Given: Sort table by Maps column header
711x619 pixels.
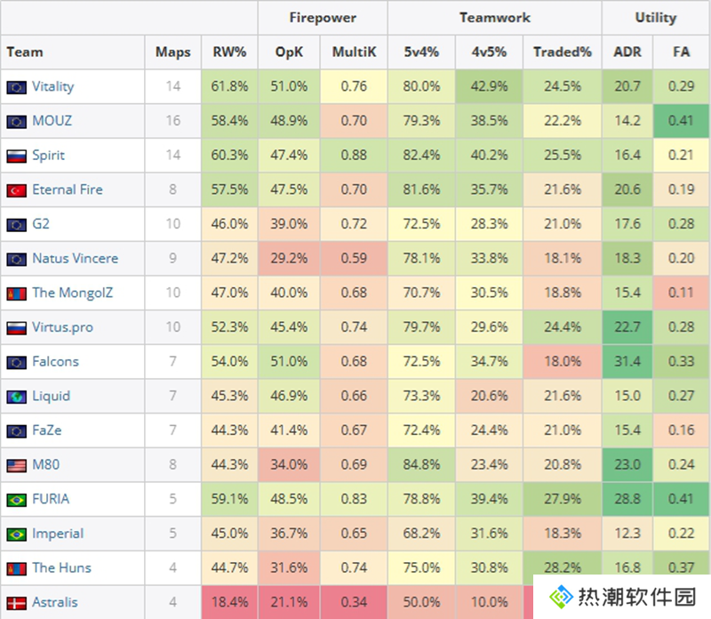Looking at the screenshot, I should (172, 52).
